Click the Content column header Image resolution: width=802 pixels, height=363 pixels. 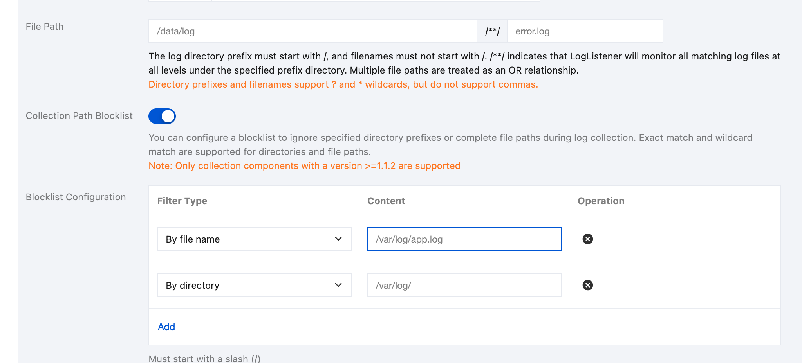[x=386, y=201]
